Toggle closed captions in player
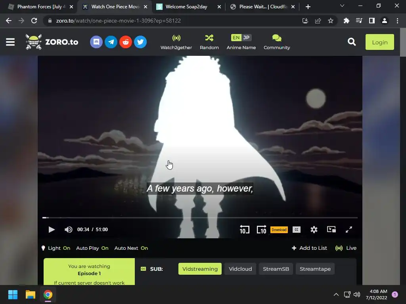406x304 pixels. point(297,230)
